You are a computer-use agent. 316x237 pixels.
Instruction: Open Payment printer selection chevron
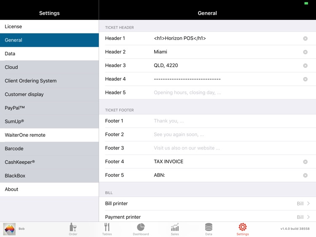point(308,217)
